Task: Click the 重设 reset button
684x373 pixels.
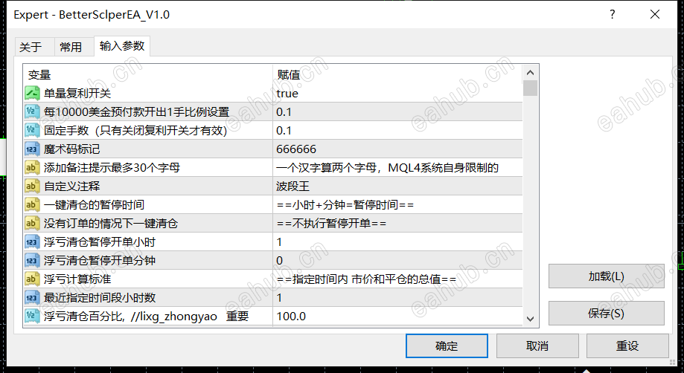Action: (x=627, y=346)
